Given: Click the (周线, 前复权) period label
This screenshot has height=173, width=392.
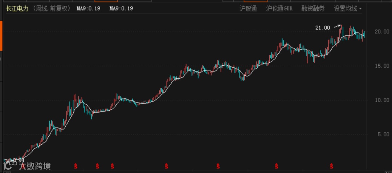Looking at the screenshot, I should pyautogui.click(x=52, y=8).
